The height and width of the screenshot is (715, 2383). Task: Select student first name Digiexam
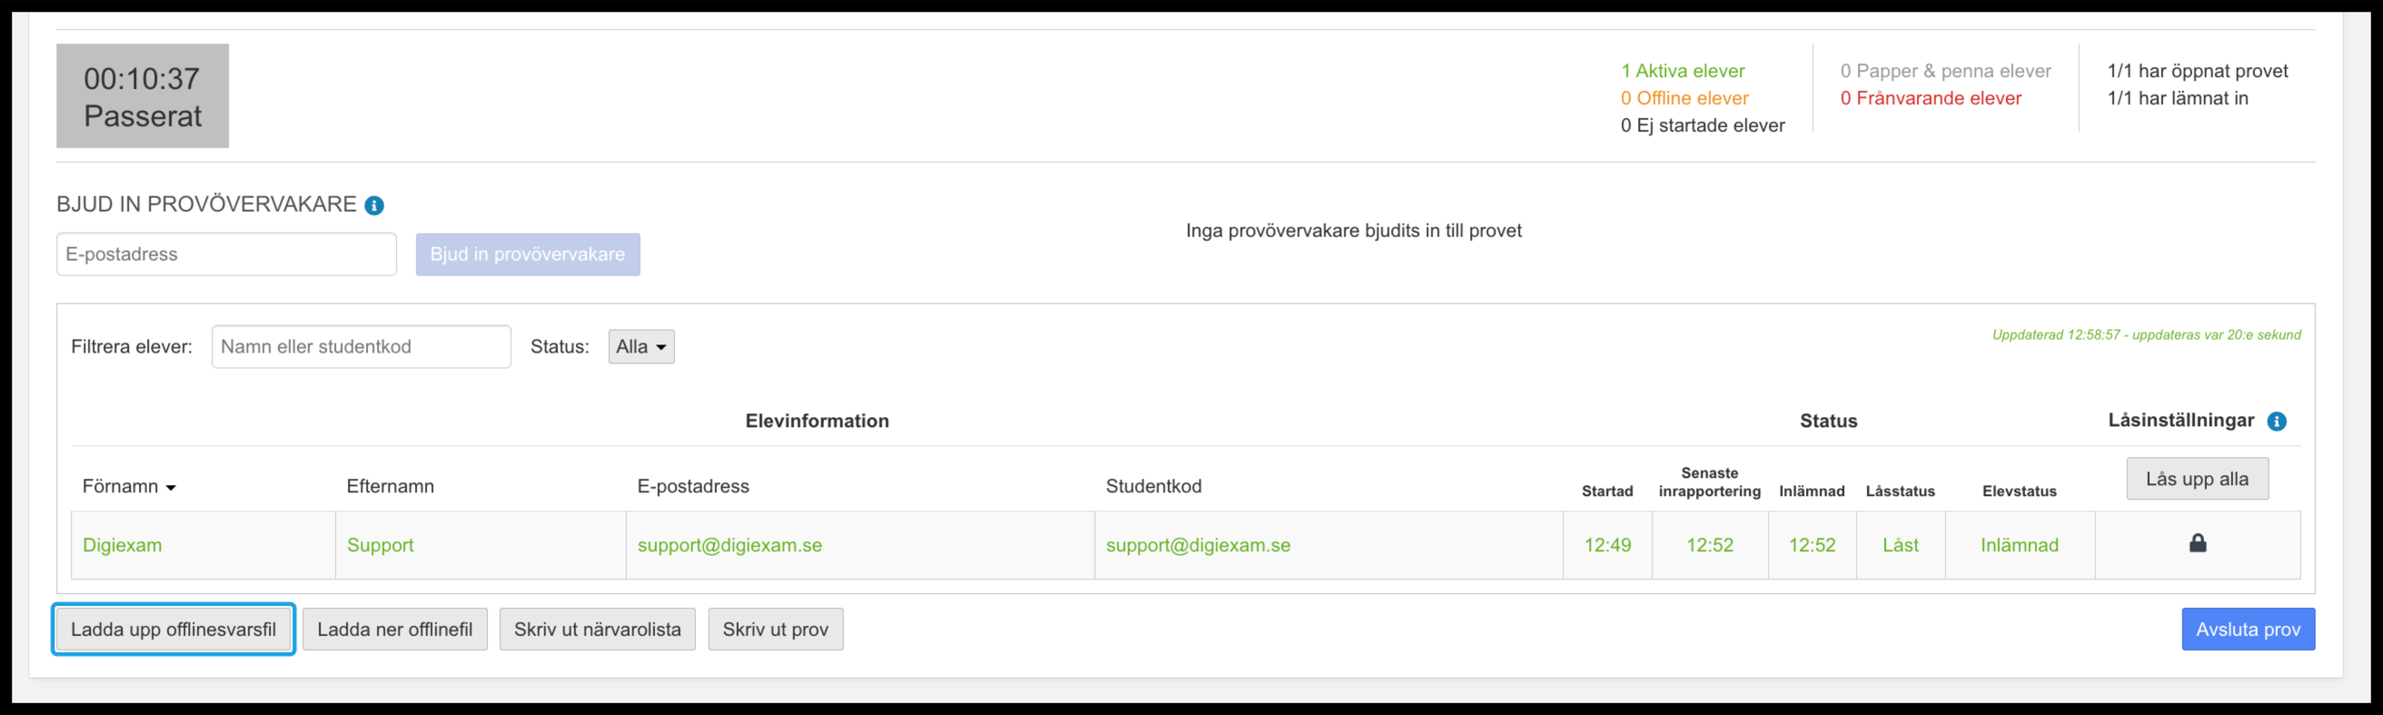(122, 545)
